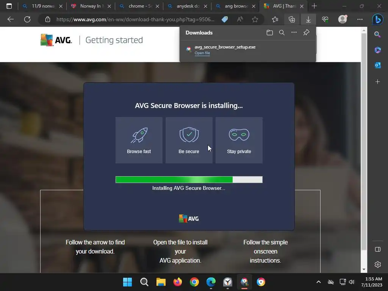Go back using the browser back arrow
The image size is (388, 291).
click(10, 19)
